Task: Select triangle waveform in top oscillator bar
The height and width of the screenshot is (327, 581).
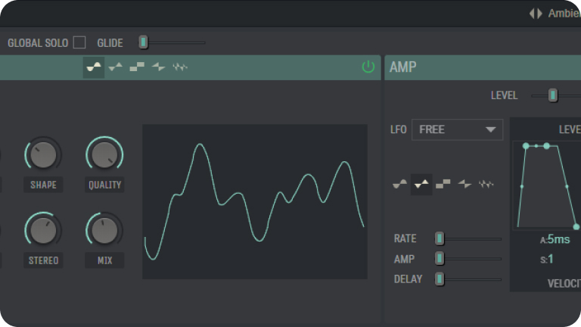Action: 116,67
